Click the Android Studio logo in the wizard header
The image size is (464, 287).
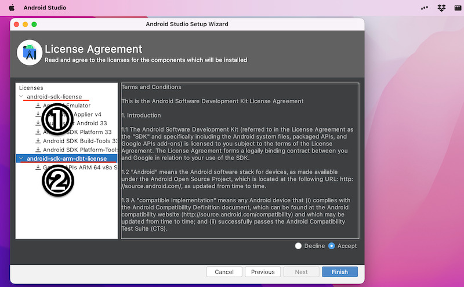coord(28,53)
